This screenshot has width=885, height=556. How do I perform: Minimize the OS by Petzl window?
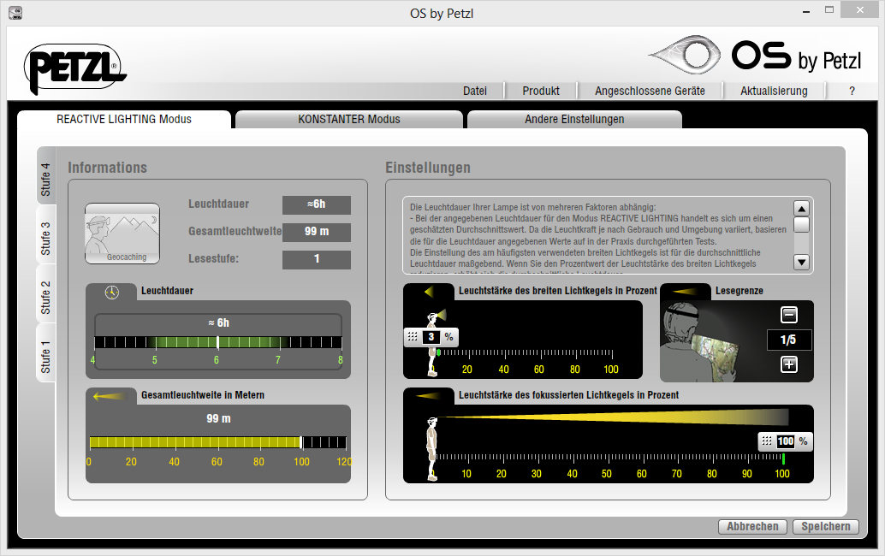point(806,10)
